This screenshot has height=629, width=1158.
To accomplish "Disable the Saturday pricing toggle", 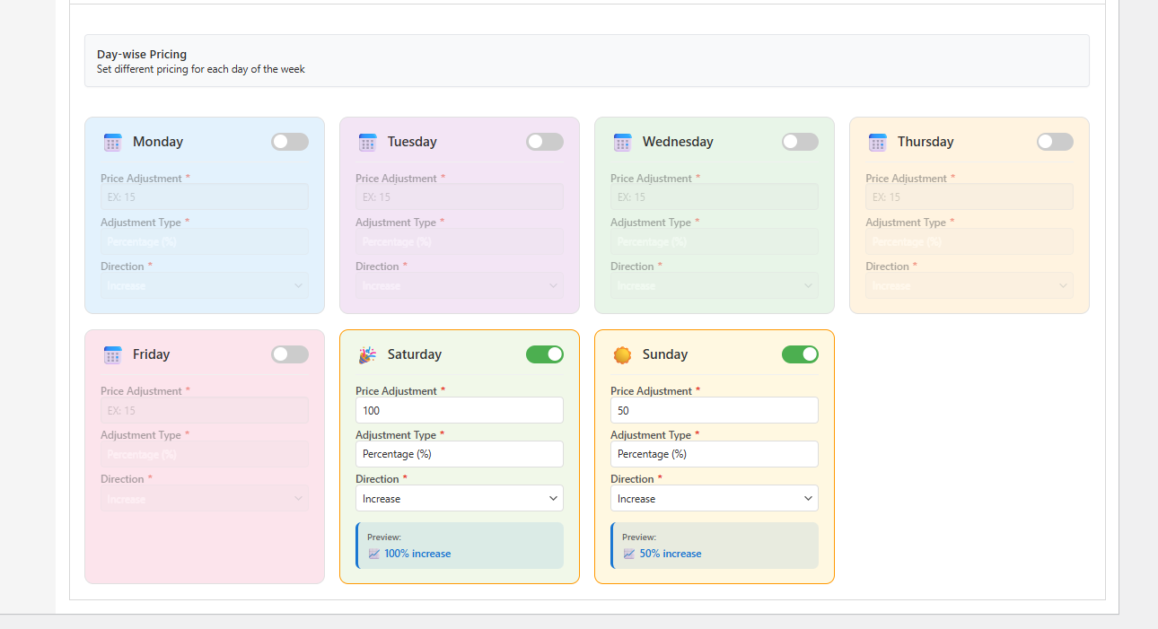I will [x=544, y=354].
